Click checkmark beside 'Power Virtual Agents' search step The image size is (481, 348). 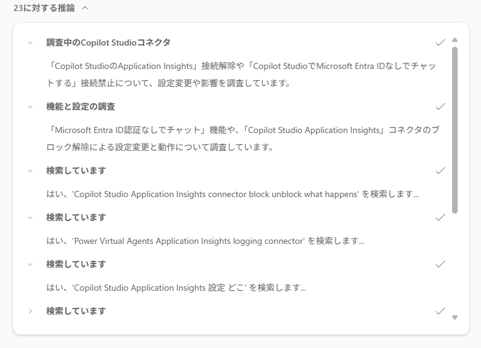tap(440, 217)
